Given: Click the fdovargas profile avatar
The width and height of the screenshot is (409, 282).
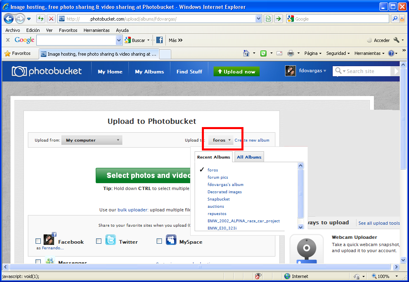Looking at the screenshot, I should (x=290, y=71).
